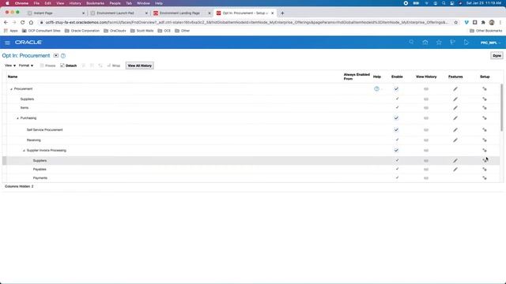This screenshot has width=506, height=284.
Task: Collapse the Procurement tree node
Action: pos(11,89)
